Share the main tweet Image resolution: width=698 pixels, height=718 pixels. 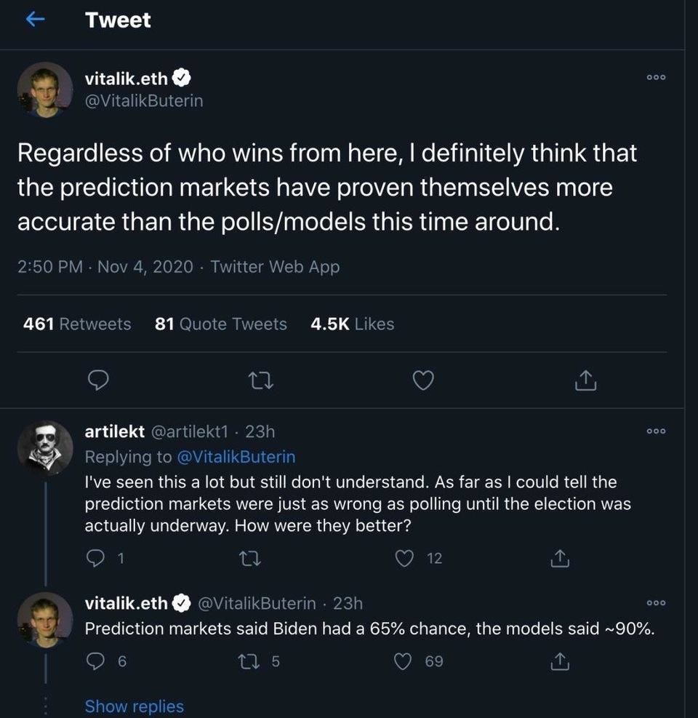(585, 380)
